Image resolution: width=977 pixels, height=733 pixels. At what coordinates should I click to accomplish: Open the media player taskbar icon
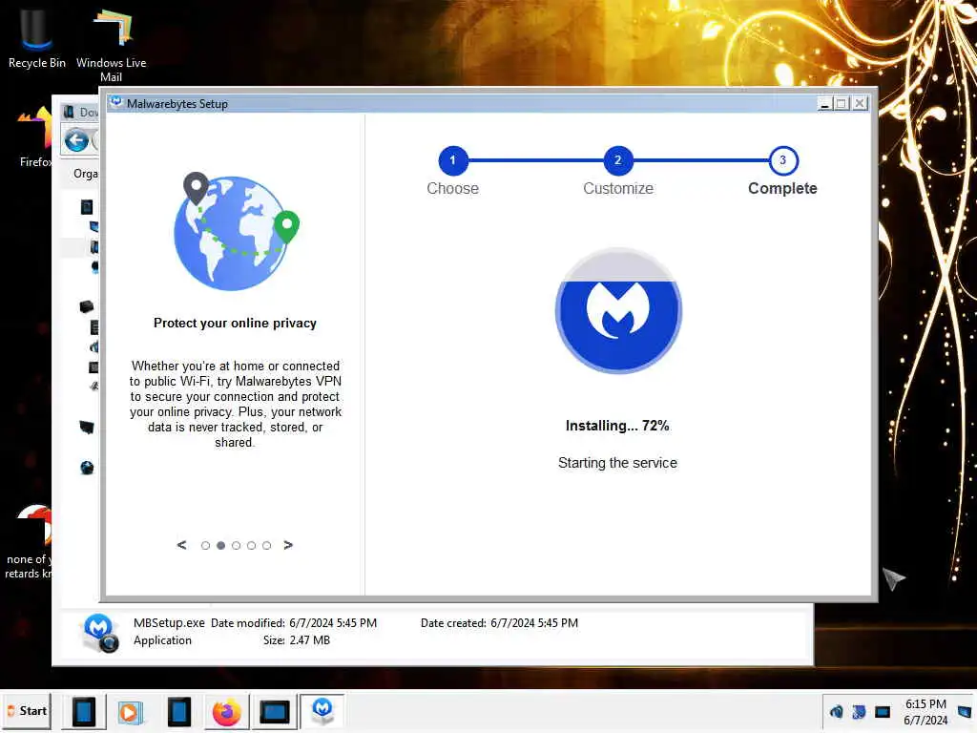point(130,711)
